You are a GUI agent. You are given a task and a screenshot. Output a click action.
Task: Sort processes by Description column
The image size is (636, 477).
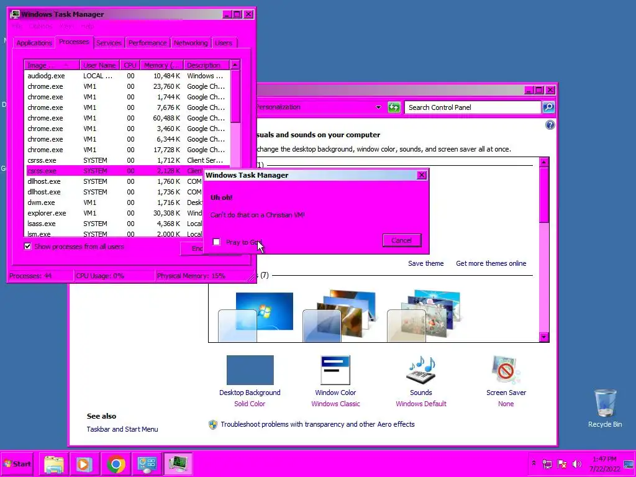[x=206, y=65]
